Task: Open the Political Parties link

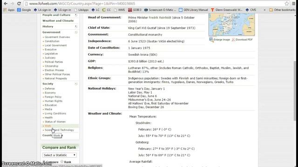Action: [x=54, y=62]
